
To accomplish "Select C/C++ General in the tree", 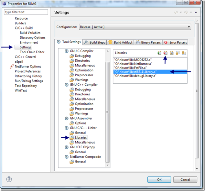I will (x=26, y=57).
